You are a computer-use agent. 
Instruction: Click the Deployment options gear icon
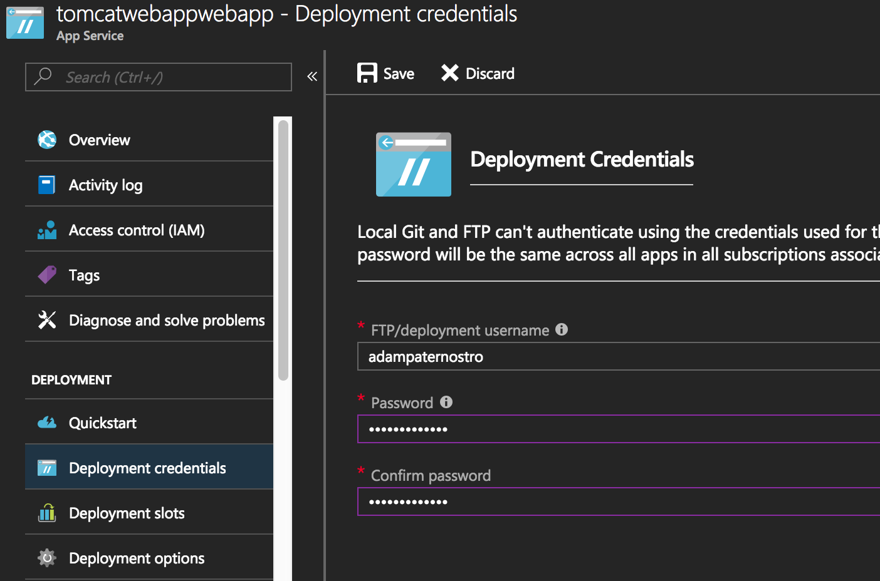[47, 558]
